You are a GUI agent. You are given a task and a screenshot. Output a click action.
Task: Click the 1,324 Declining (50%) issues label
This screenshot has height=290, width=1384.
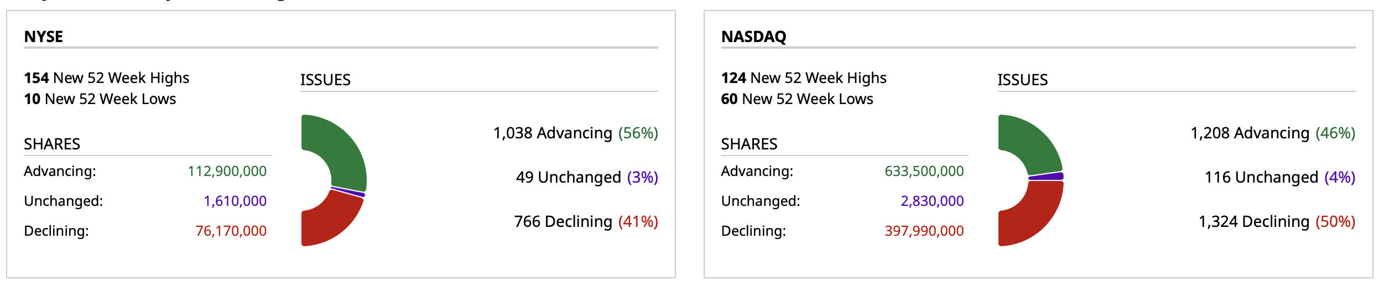coord(1277,222)
